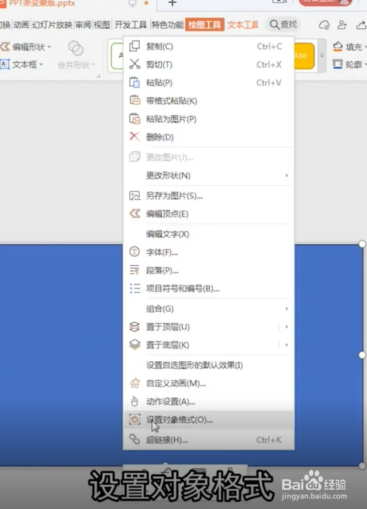Viewport: 367px width, 509px height.
Task: Click the font T circle icon
Action: point(135,252)
